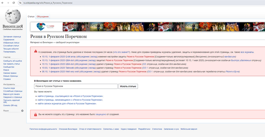Image resolution: width=265 pixels, height=137 pixels.
Task: Open the Q-bit array user link
Action: pos(70,57)
